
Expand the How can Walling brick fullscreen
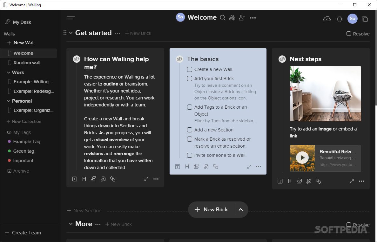point(146,179)
